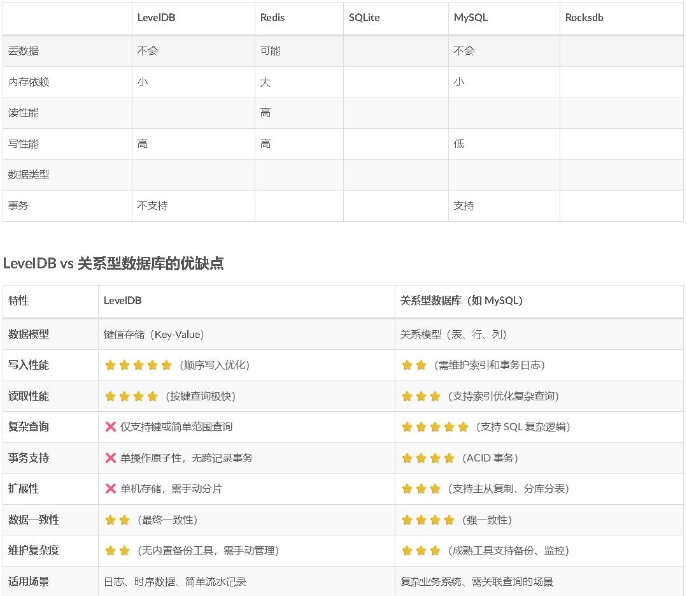The image size is (687, 596).
Task: Click the 写入性能 row label
Action: tap(29, 365)
